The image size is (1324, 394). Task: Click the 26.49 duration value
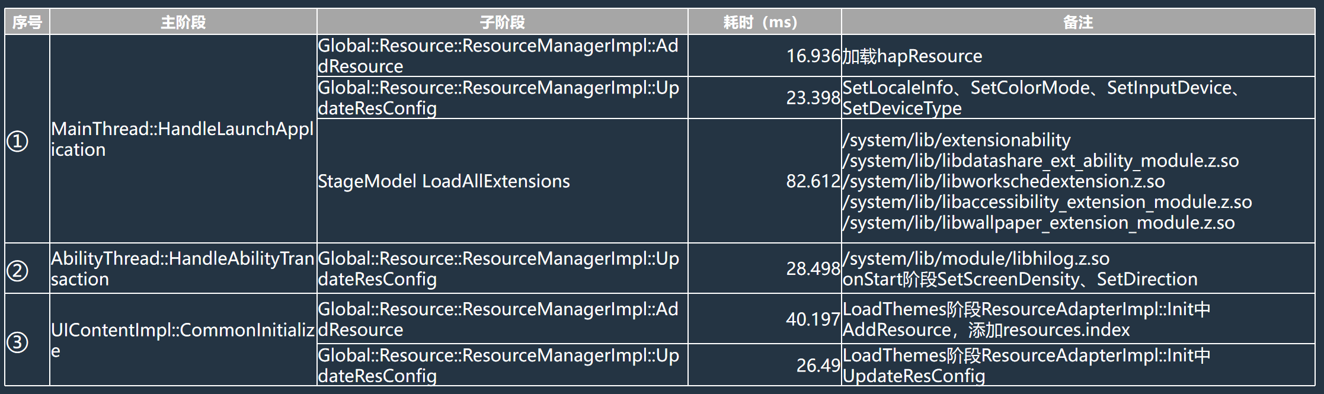[818, 366]
